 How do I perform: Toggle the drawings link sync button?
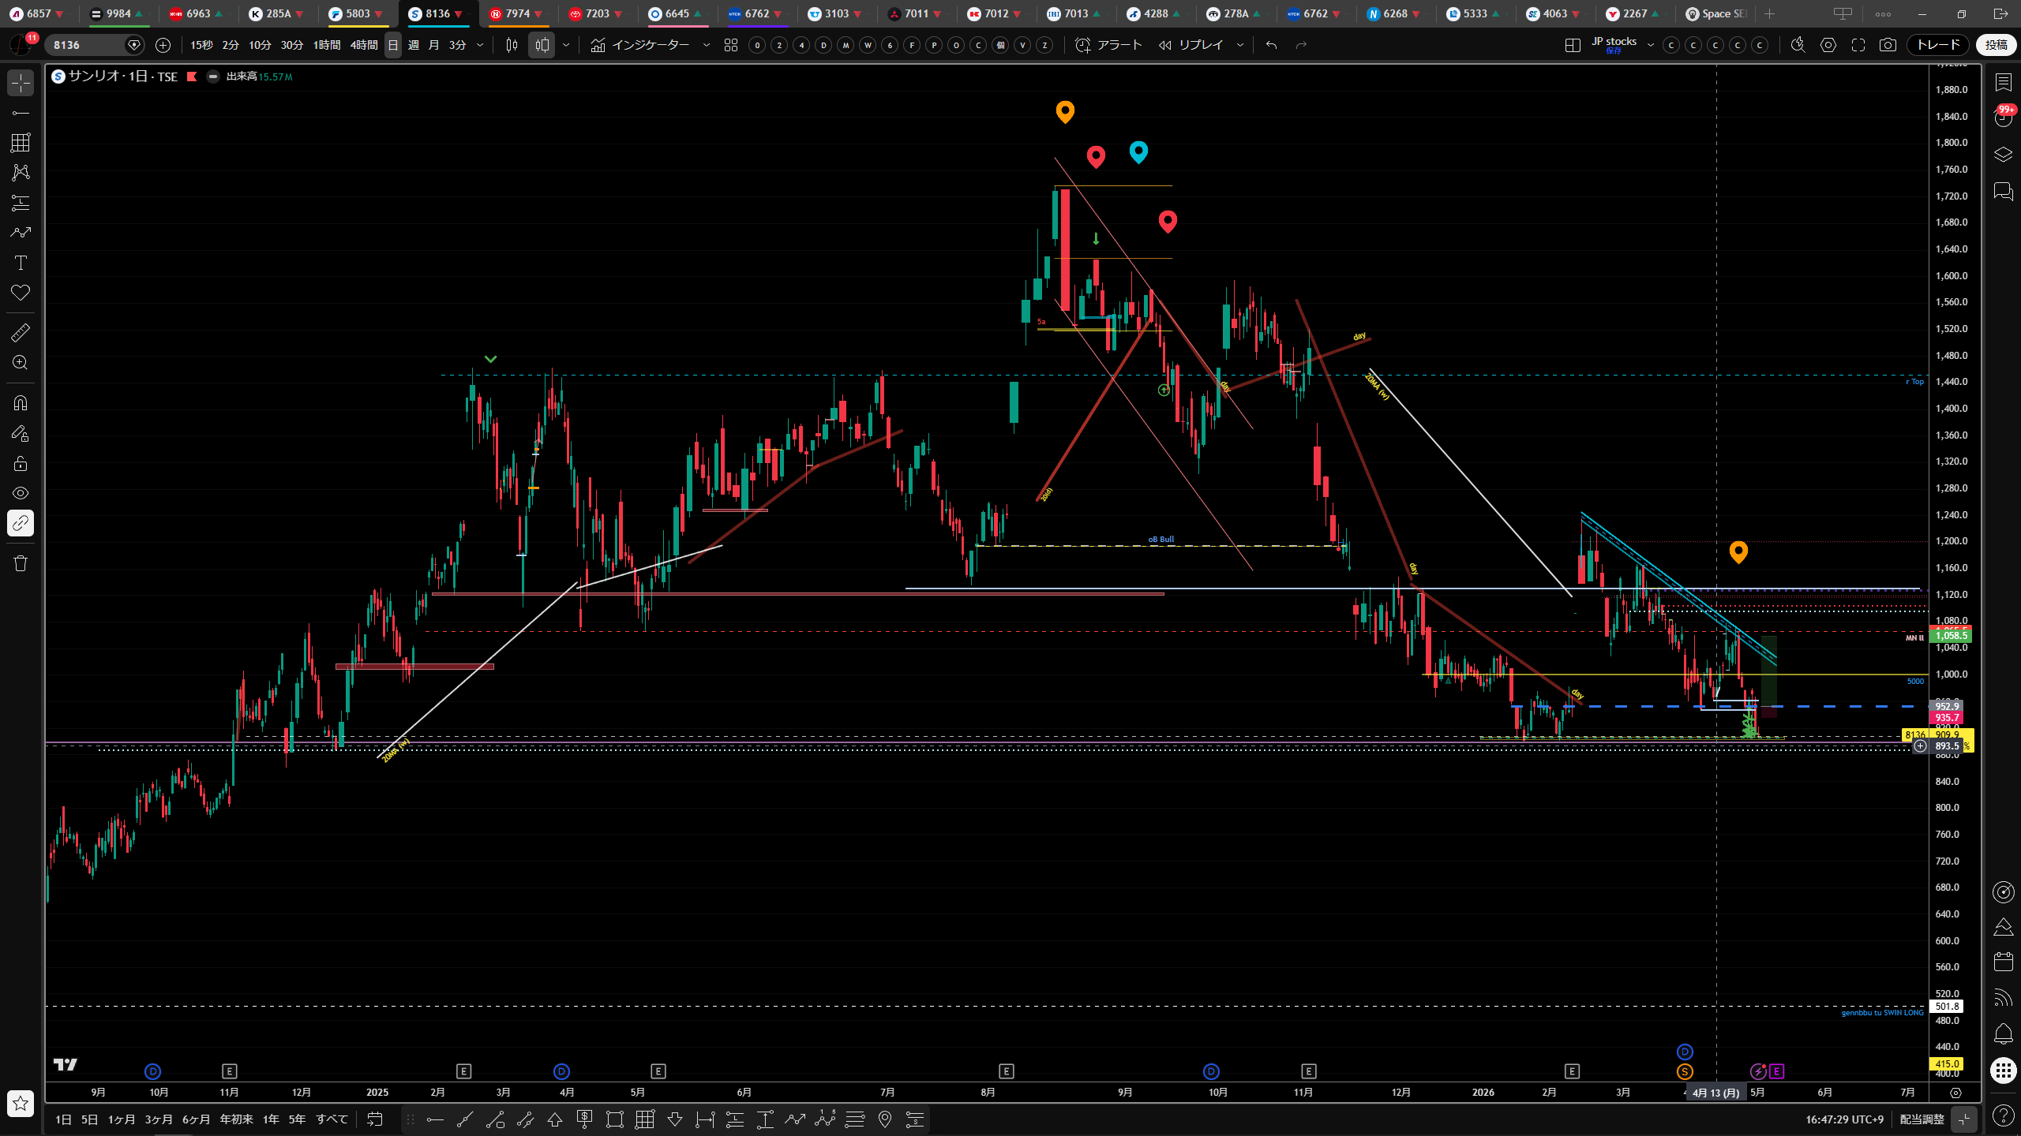pyautogui.click(x=21, y=523)
